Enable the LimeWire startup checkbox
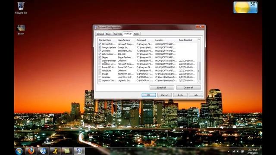The height and width of the screenshot is (155, 276). 100,77
